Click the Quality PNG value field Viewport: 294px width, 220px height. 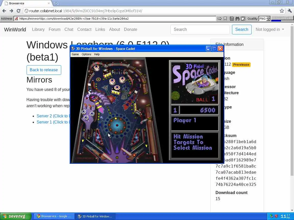click(263, 19)
